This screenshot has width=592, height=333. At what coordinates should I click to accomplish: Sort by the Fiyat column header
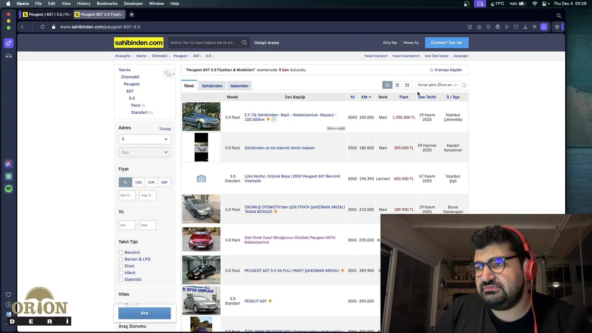(404, 97)
